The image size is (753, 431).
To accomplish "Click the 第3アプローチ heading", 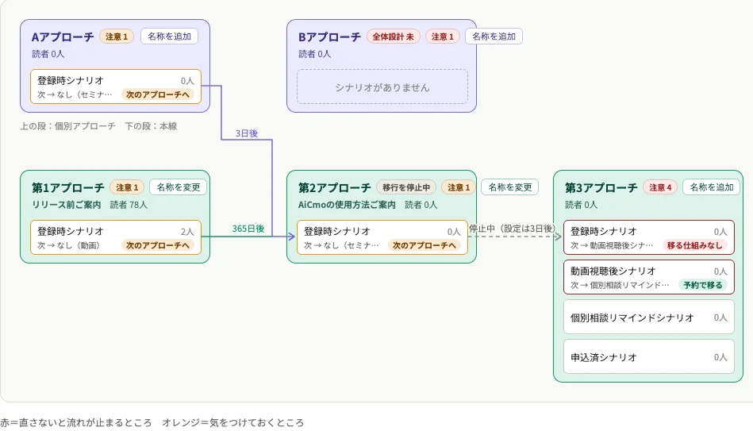I will click(601, 188).
